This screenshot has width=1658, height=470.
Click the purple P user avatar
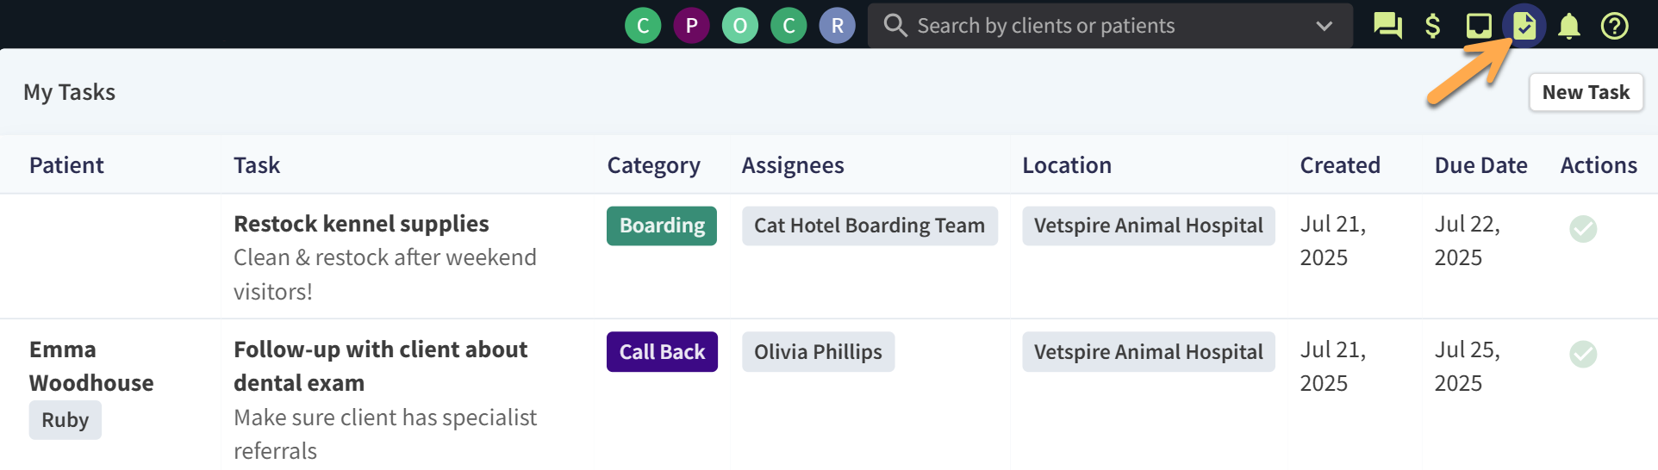(x=691, y=26)
